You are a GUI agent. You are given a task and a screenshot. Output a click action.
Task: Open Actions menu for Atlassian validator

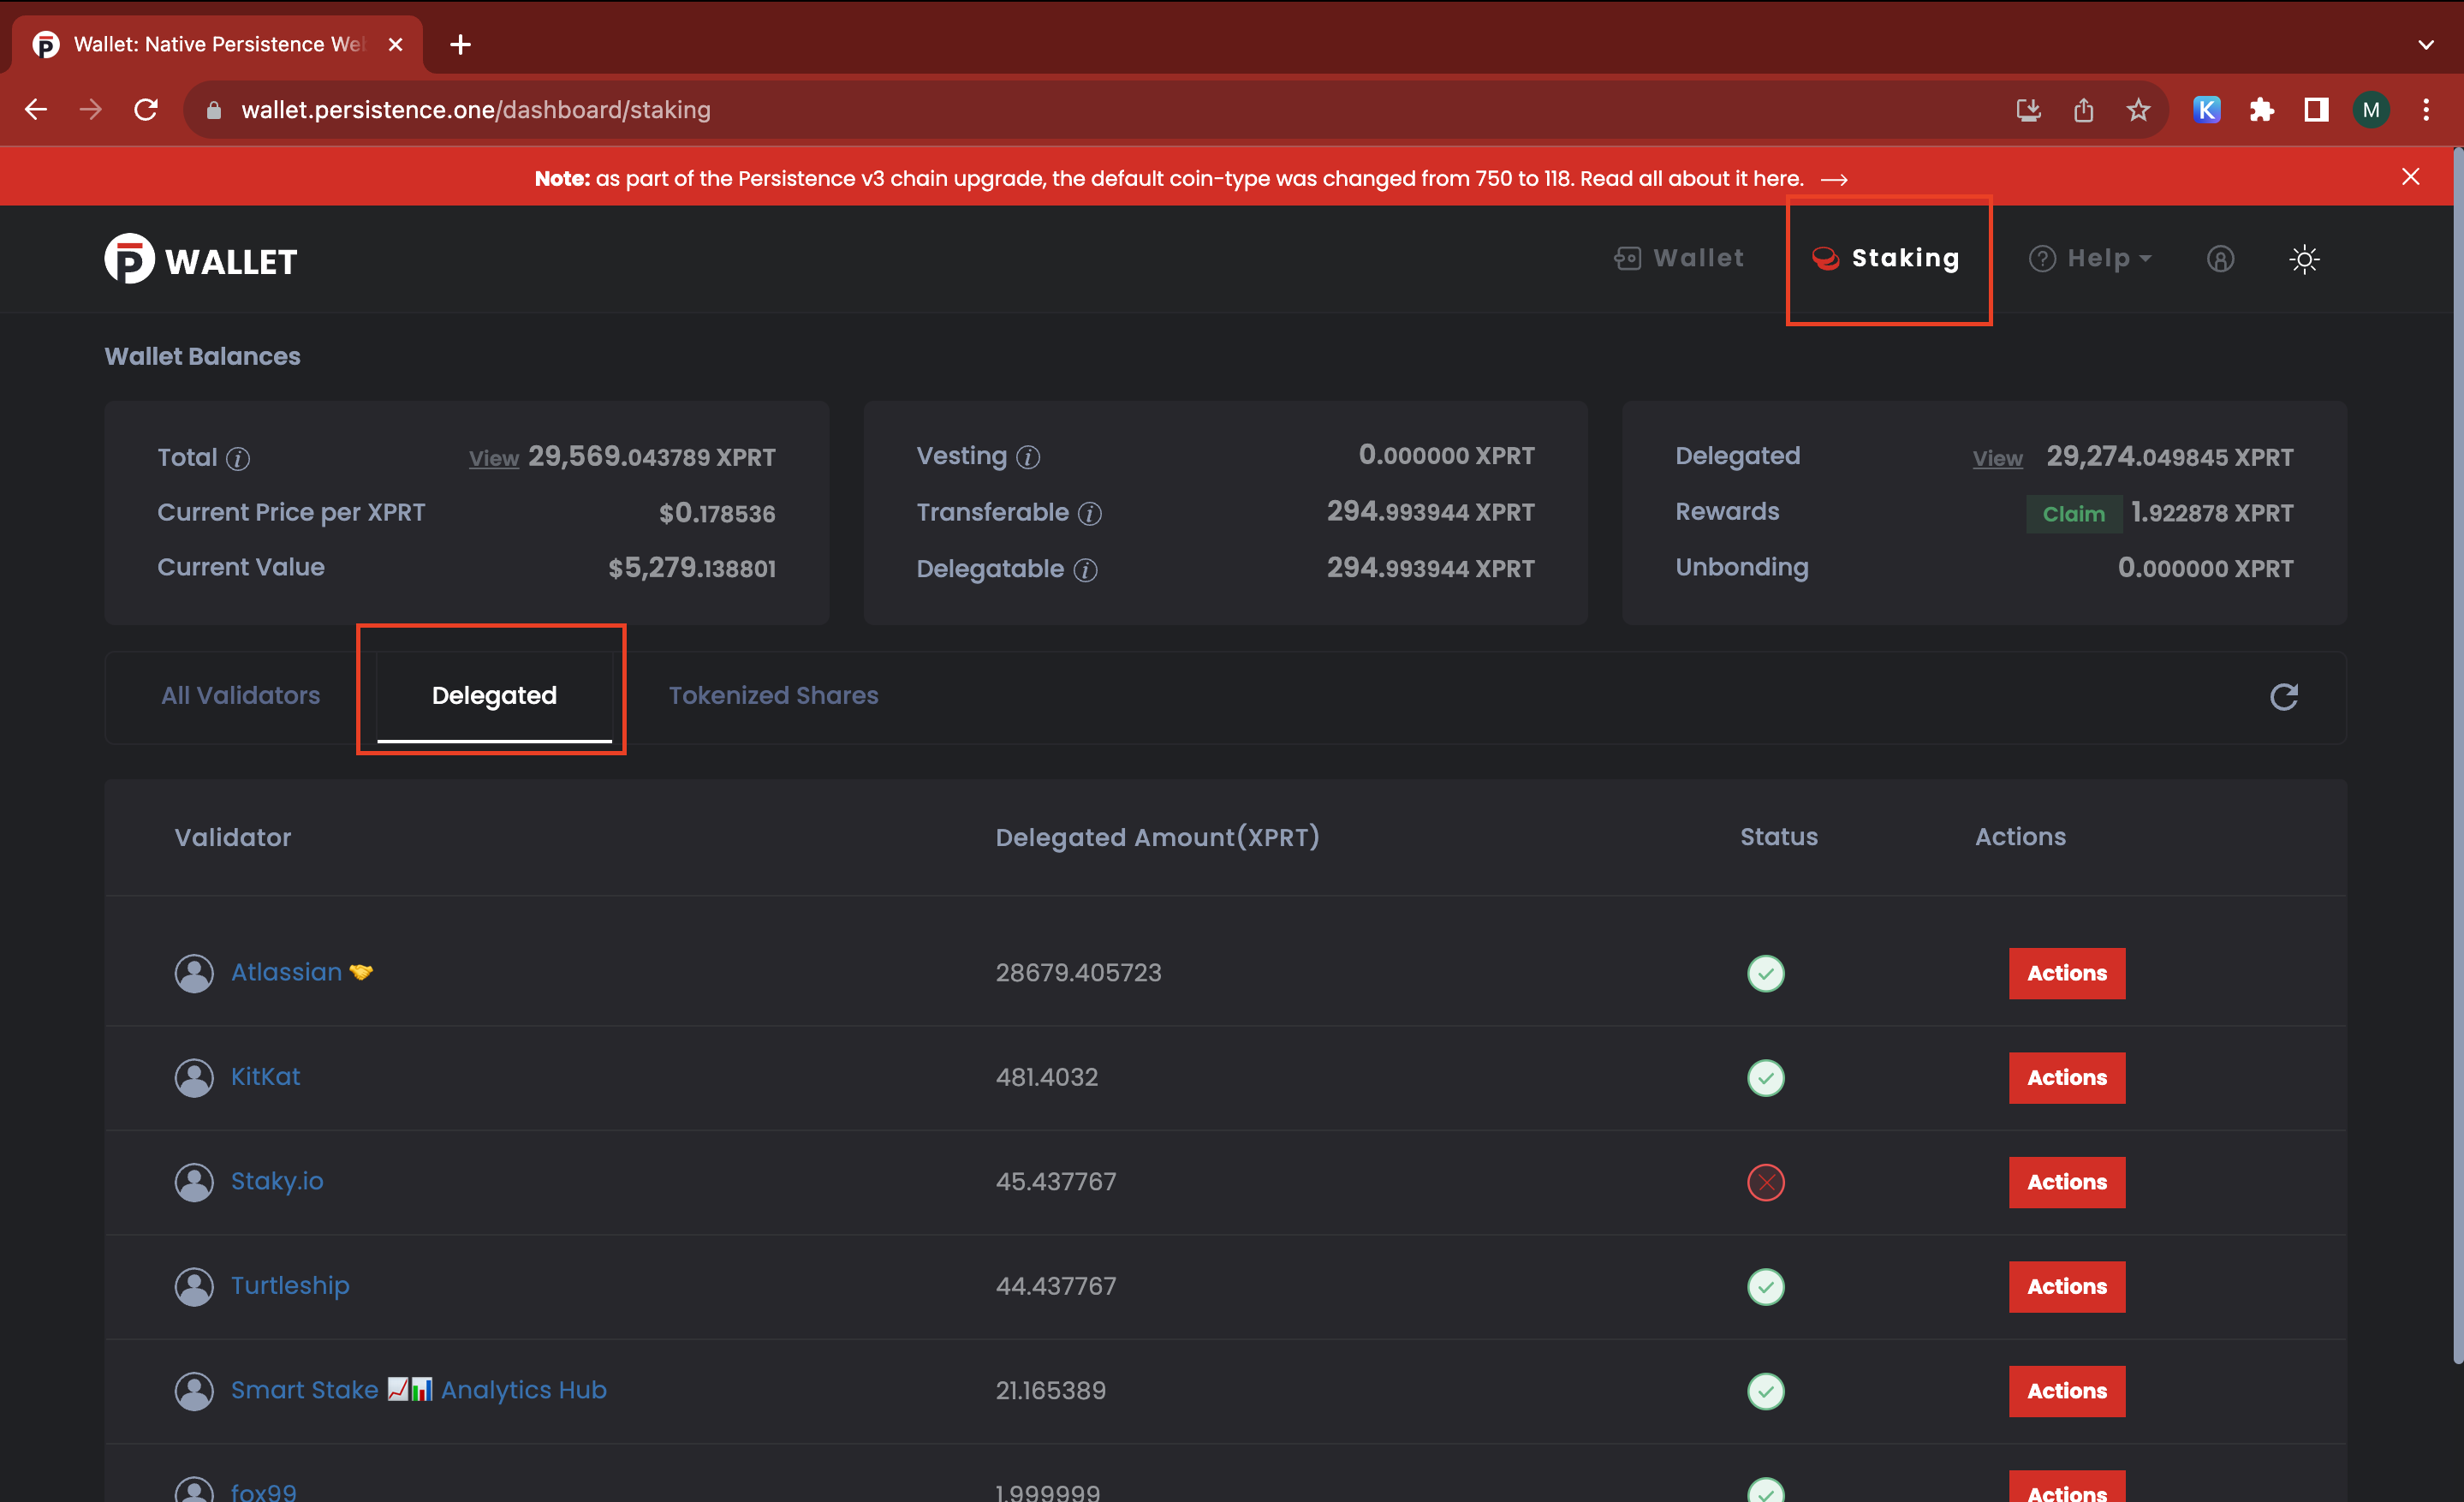point(2066,973)
